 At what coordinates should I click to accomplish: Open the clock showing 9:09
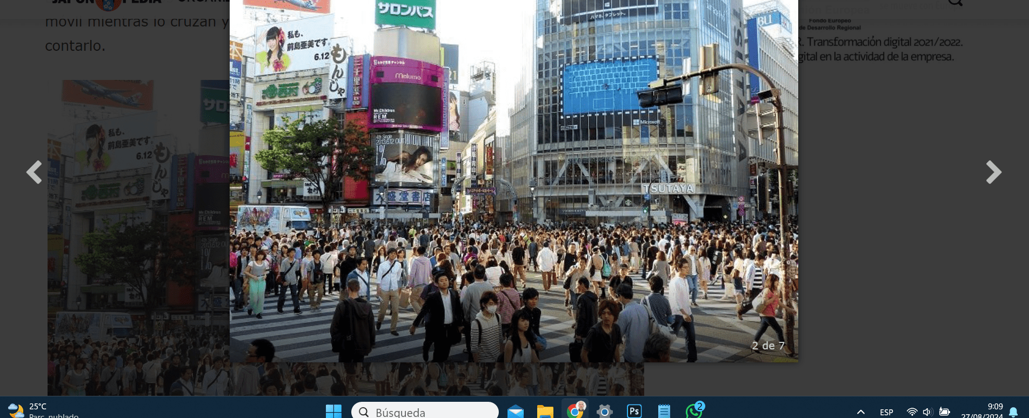click(982, 410)
